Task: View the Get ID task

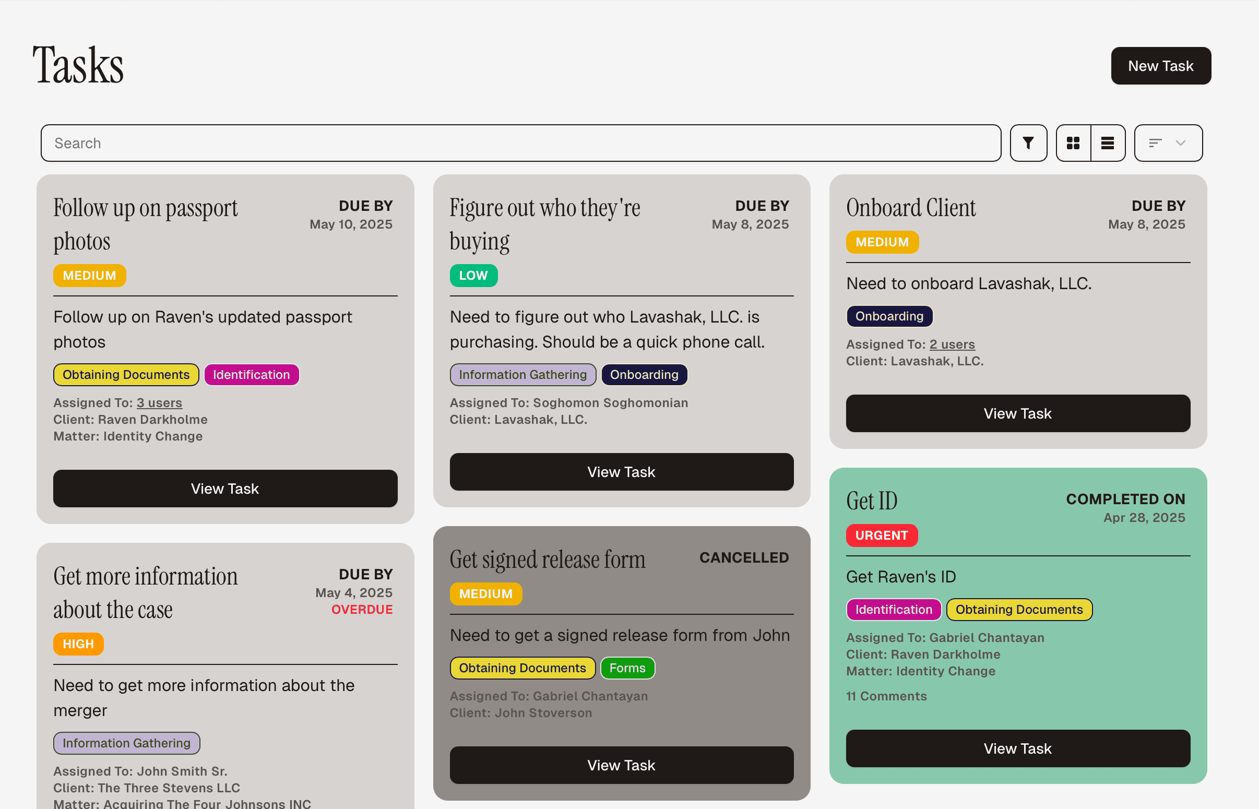Action: click(1018, 748)
